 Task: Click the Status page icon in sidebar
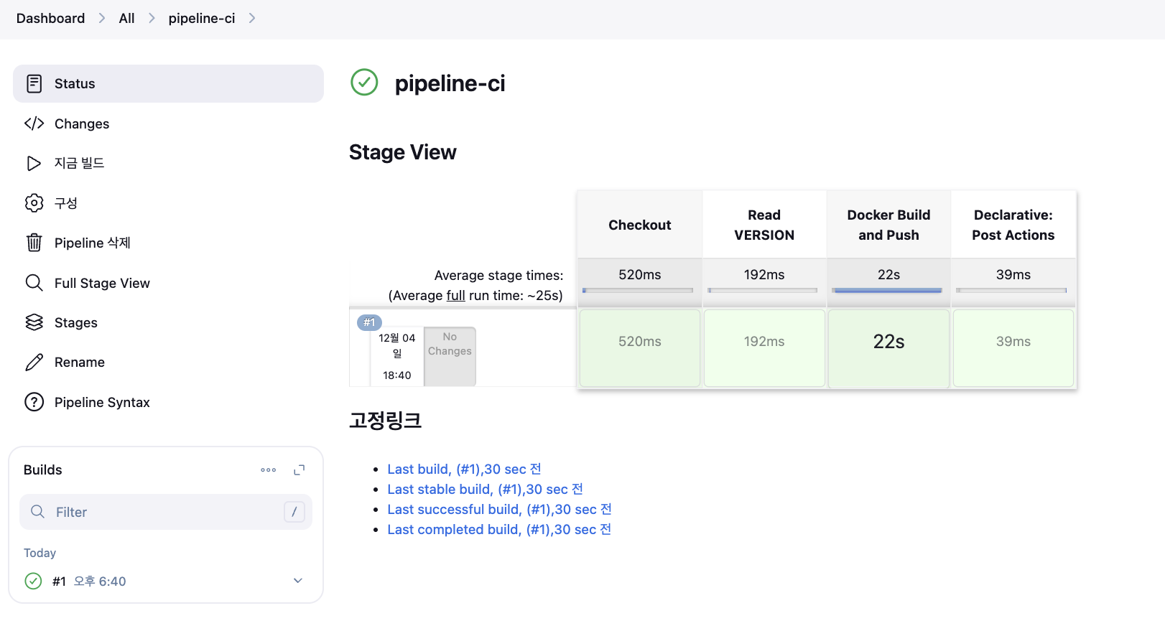(34, 84)
